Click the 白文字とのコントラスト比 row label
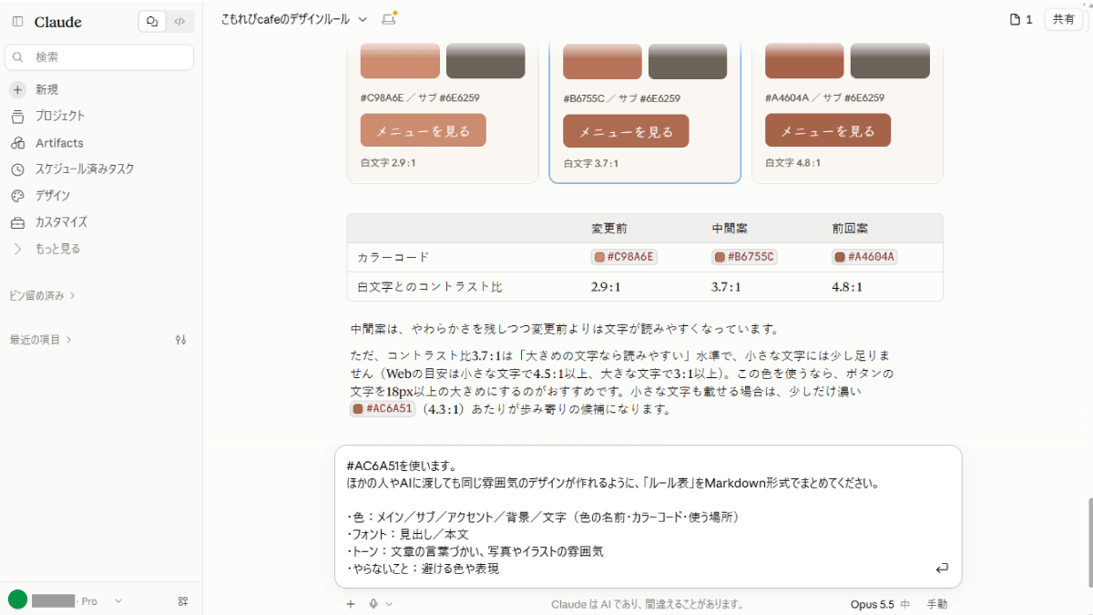1093x615 pixels. point(430,286)
